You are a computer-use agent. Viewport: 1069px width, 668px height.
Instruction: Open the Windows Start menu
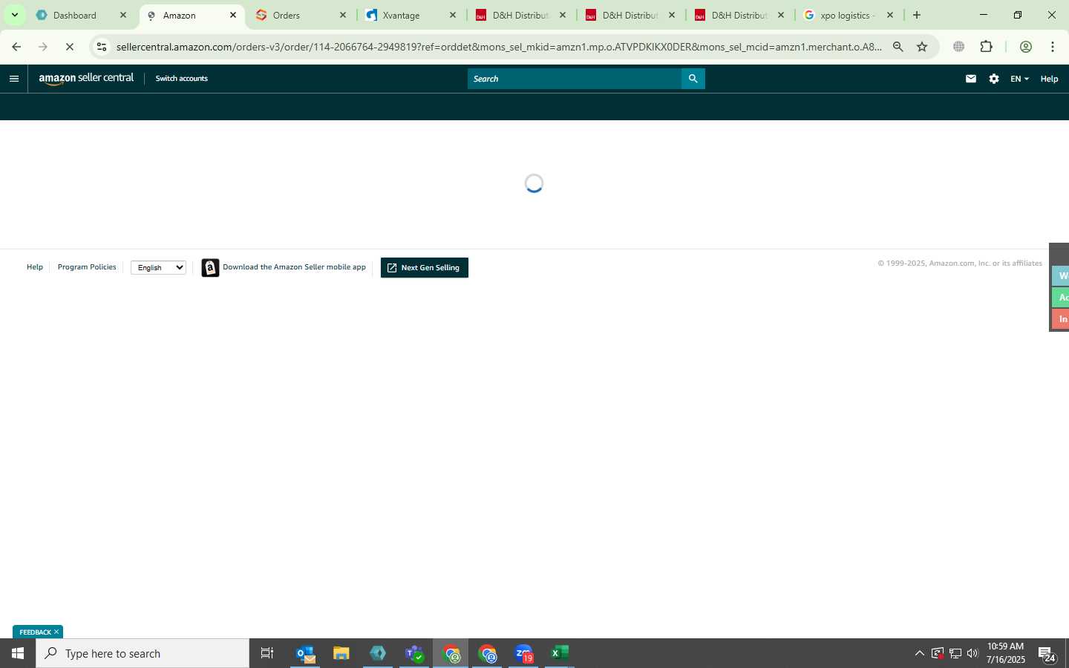pos(18,653)
